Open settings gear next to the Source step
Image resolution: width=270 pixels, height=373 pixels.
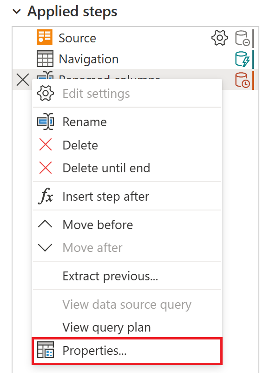click(x=219, y=38)
